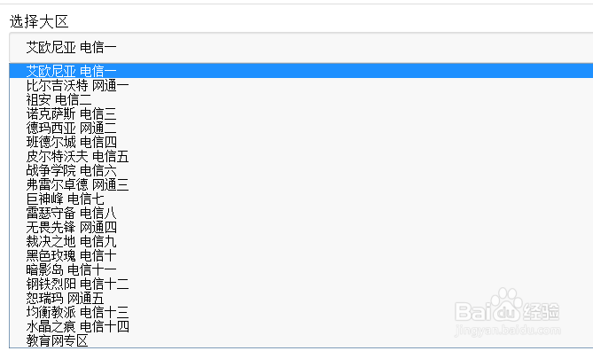
Task: Pick 黑色玫瑰 电信十 option
Action: (x=301, y=255)
